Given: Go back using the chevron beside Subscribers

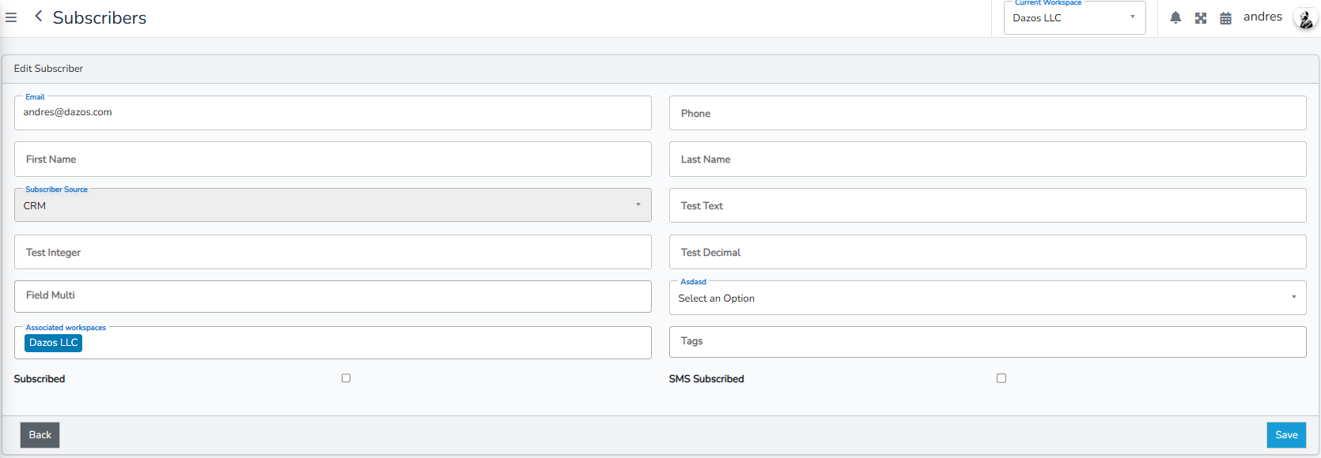Looking at the screenshot, I should coord(38,17).
